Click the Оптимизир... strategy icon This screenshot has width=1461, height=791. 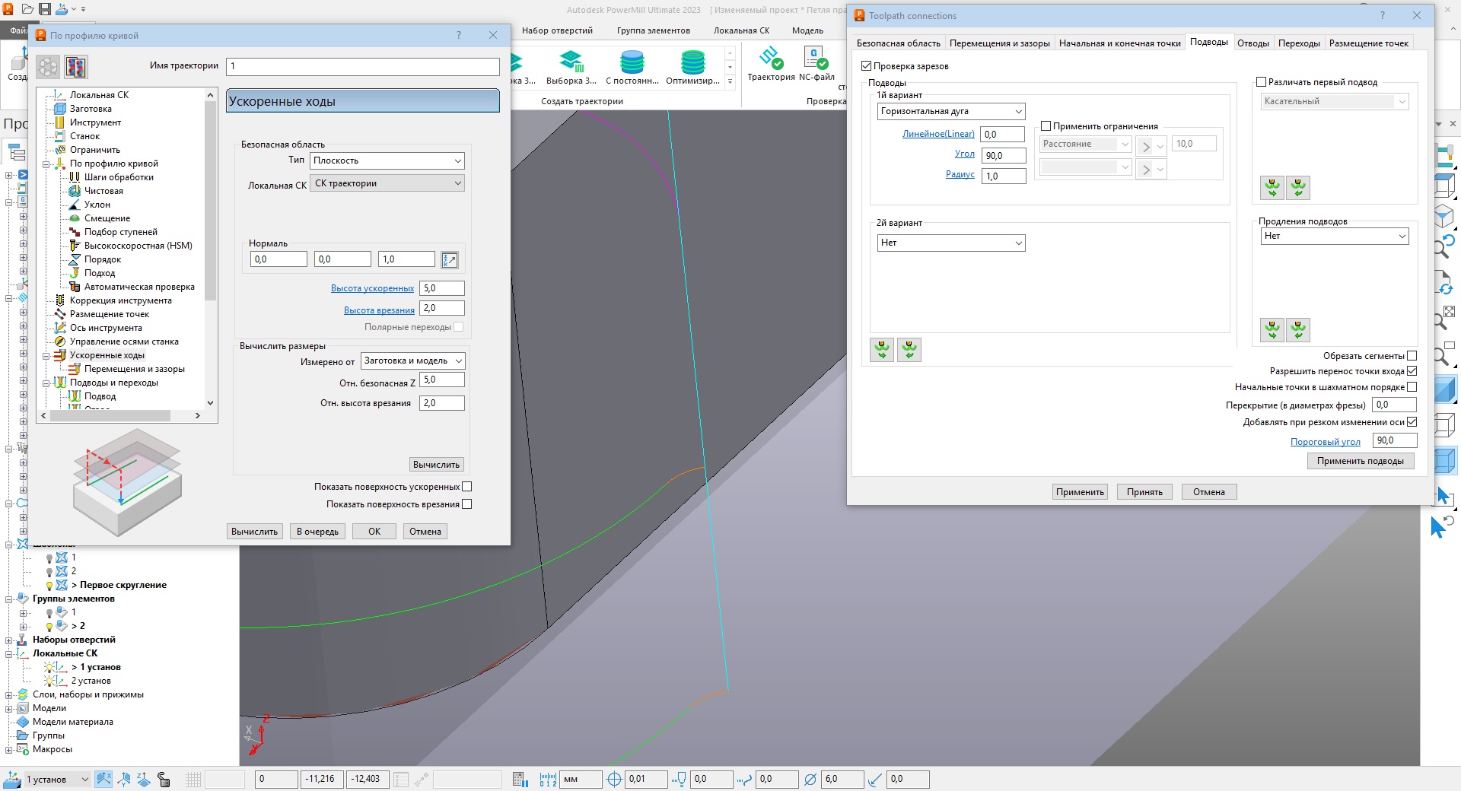692,61
